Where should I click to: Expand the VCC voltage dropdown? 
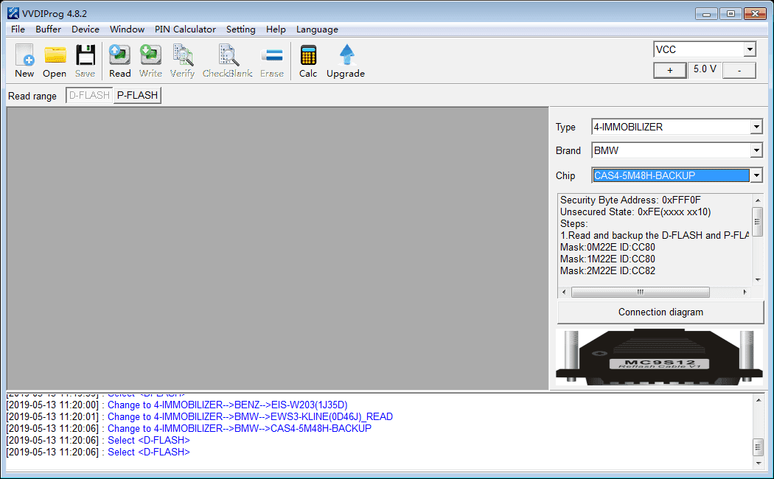point(750,49)
